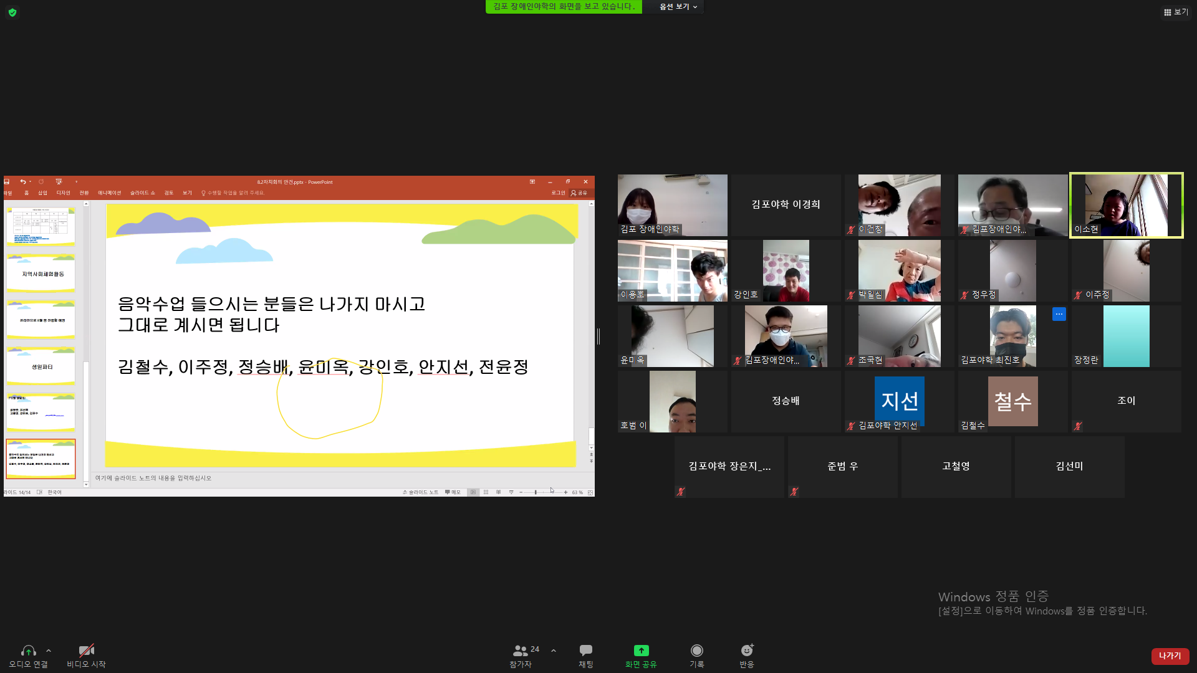Click the 63 % zoom level value
Image resolution: width=1197 pixels, height=673 pixels.
tap(577, 492)
